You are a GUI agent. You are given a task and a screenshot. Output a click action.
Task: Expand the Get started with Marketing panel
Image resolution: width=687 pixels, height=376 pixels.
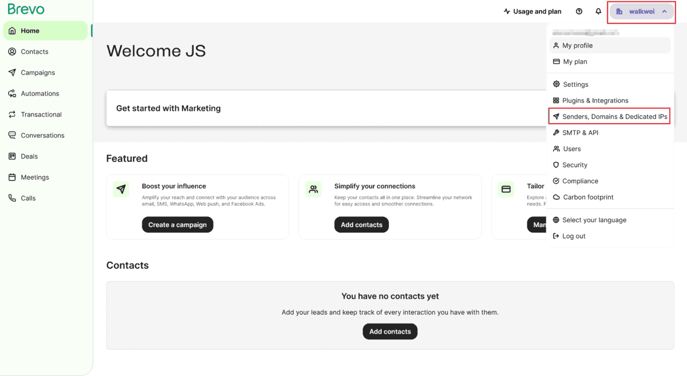[x=321, y=108]
